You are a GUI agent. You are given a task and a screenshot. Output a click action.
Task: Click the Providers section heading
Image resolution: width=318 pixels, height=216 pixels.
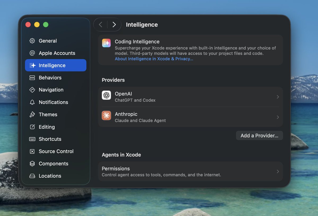click(113, 80)
